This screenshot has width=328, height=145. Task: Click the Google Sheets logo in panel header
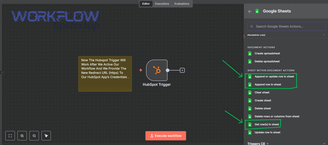(x=257, y=11)
